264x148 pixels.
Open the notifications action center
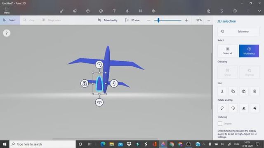[257, 144]
